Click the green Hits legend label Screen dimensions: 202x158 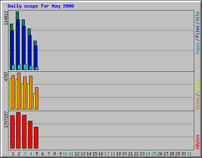pos(198,16)
